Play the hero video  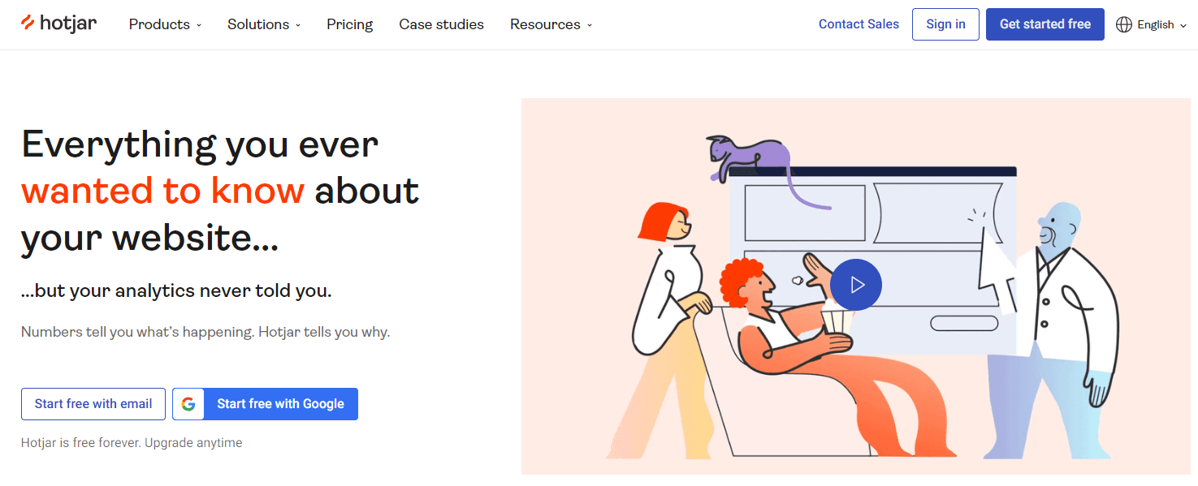[x=856, y=285]
